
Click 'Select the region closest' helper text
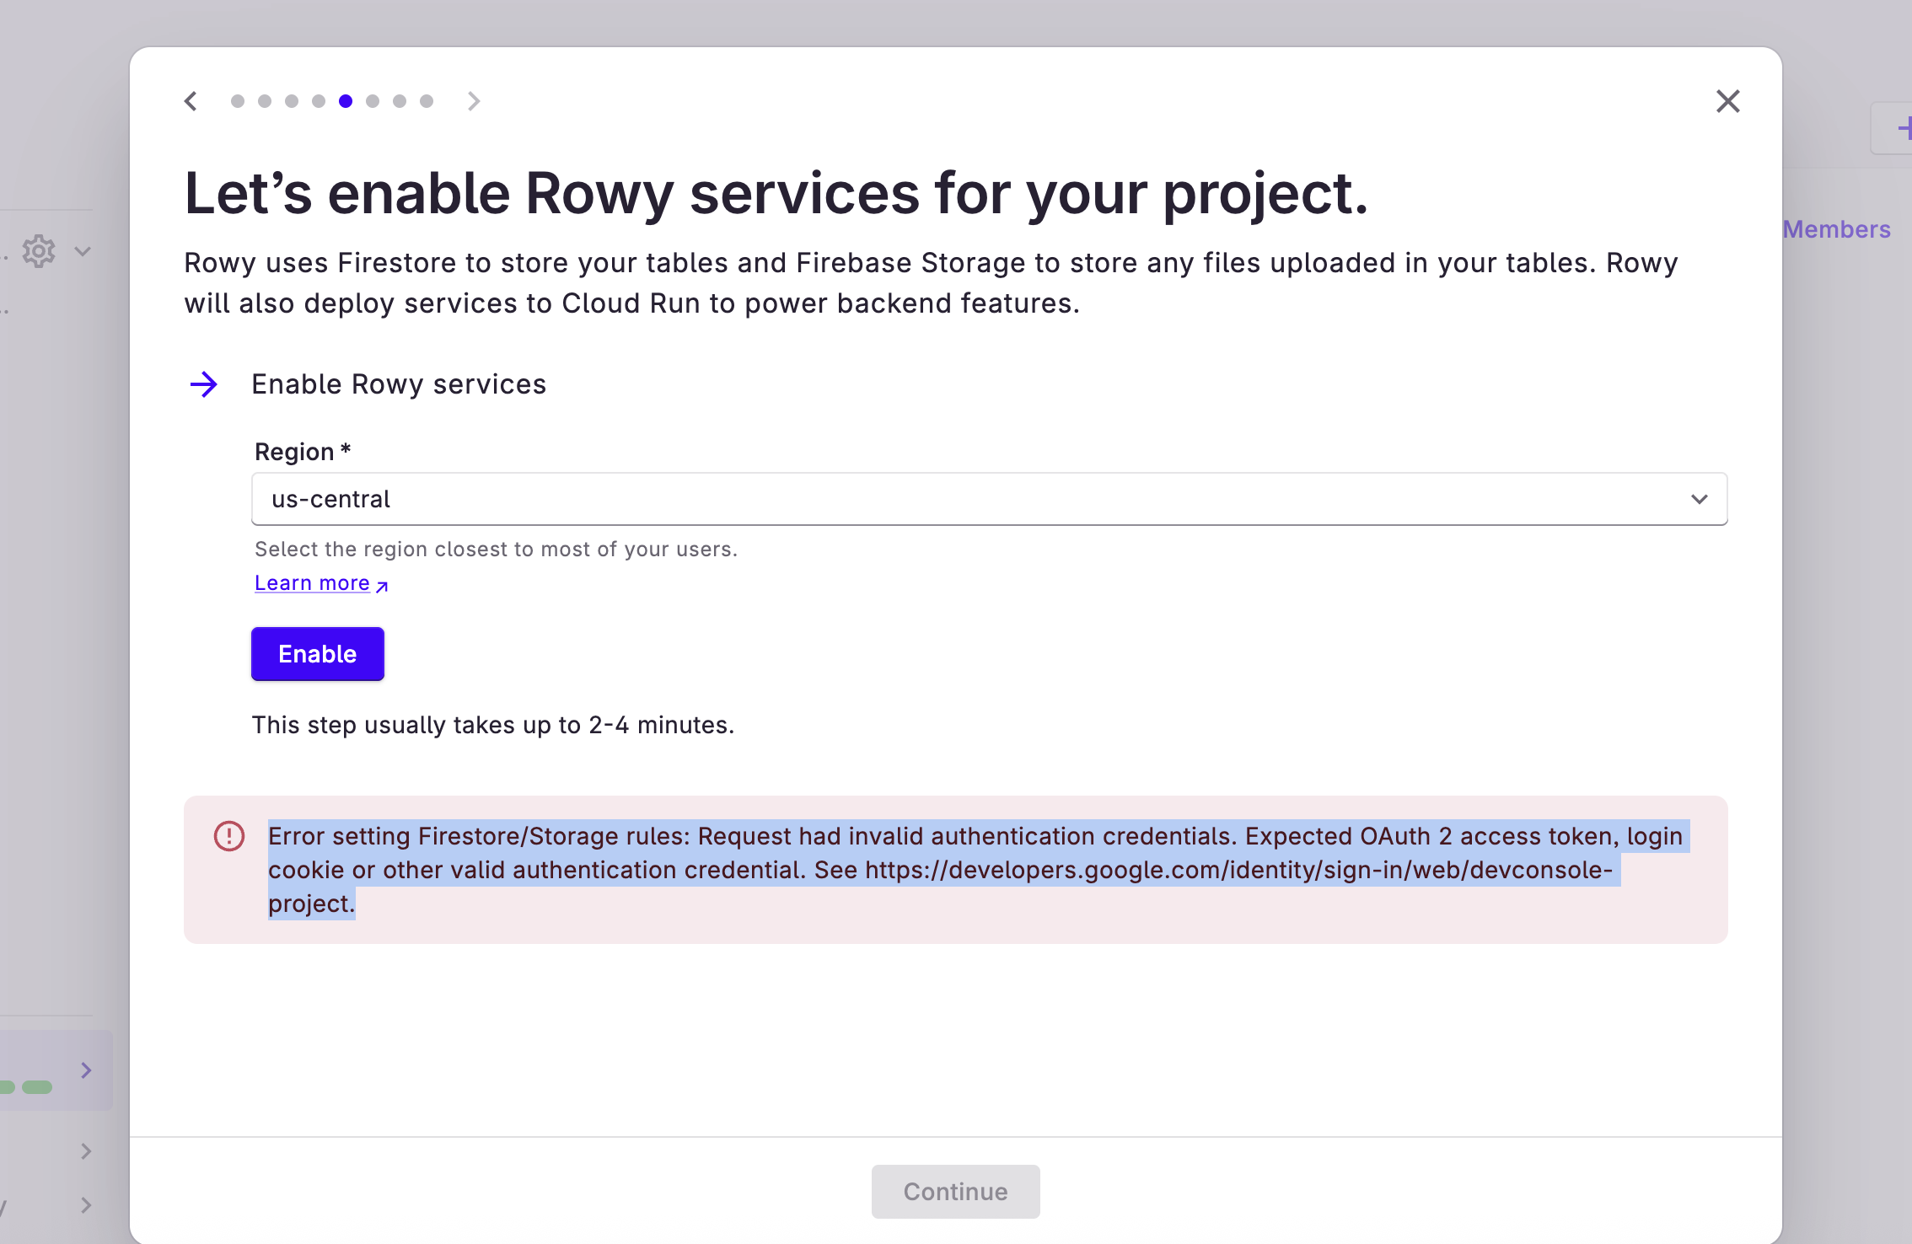496,550
